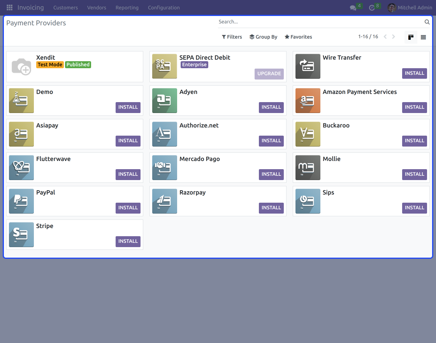Open the Group By dropdown
436x343 pixels.
(263, 37)
